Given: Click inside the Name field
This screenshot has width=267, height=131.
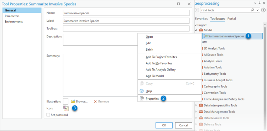Looking at the screenshot, I should pyautogui.click(x=126, y=13).
